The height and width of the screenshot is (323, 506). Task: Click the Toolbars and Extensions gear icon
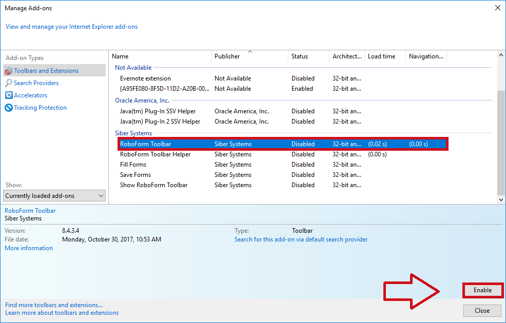(9, 71)
